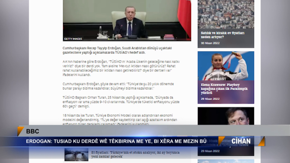290x163 pixels.
Task: Open 'Elena Krawzow: Playboy kapağına' headline link
Action: point(224,89)
